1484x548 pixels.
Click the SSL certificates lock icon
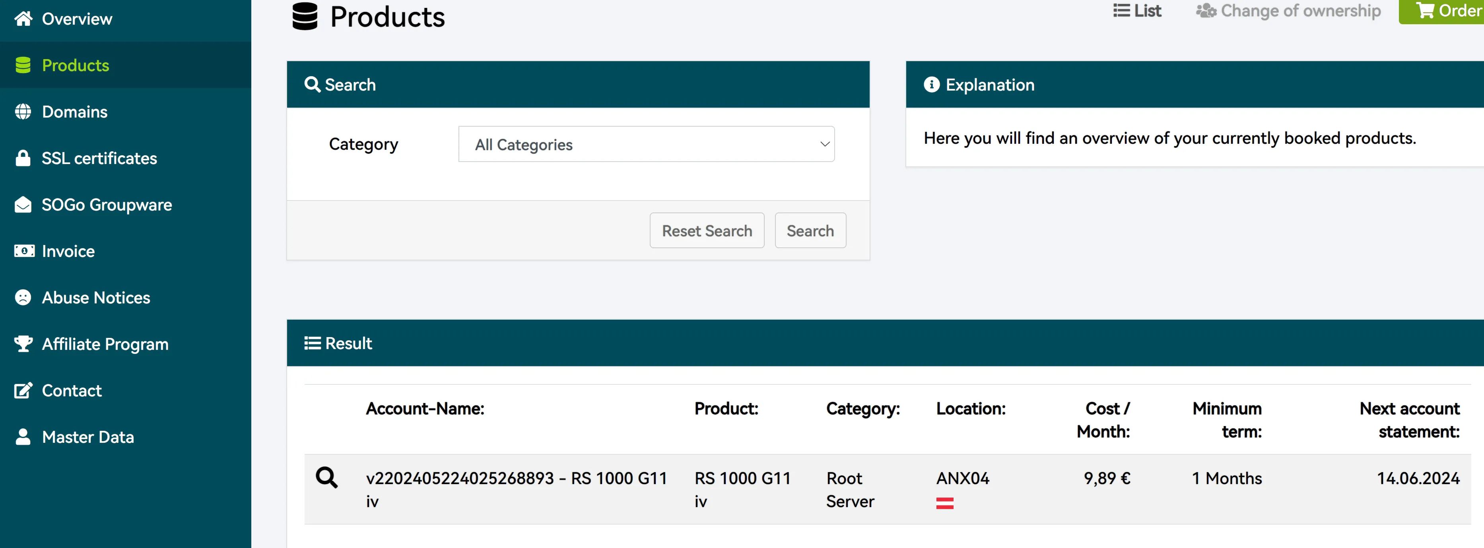[x=23, y=158]
